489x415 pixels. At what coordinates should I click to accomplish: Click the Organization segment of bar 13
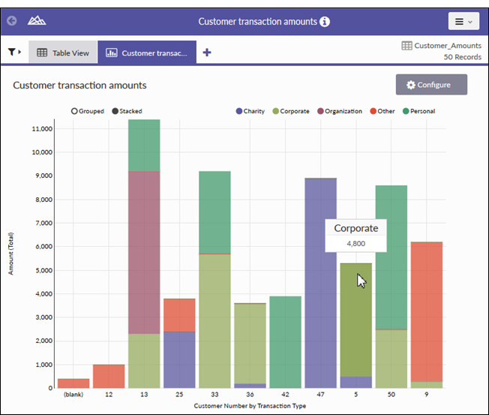coord(144,252)
